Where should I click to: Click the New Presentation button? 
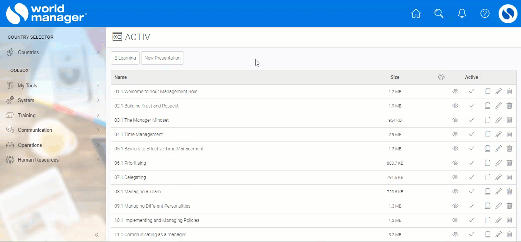tap(162, 58)
